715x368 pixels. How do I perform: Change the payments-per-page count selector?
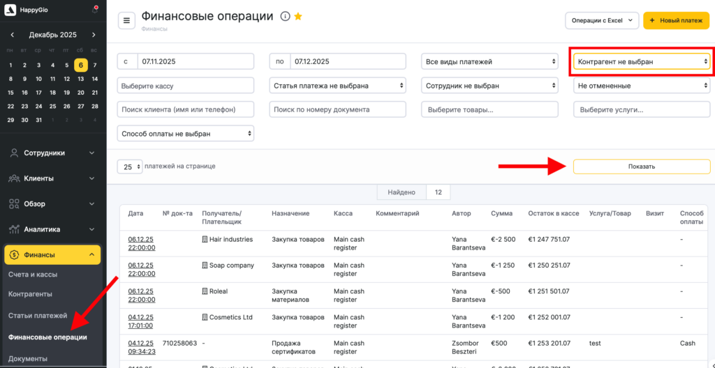click(x=129, y=167)
